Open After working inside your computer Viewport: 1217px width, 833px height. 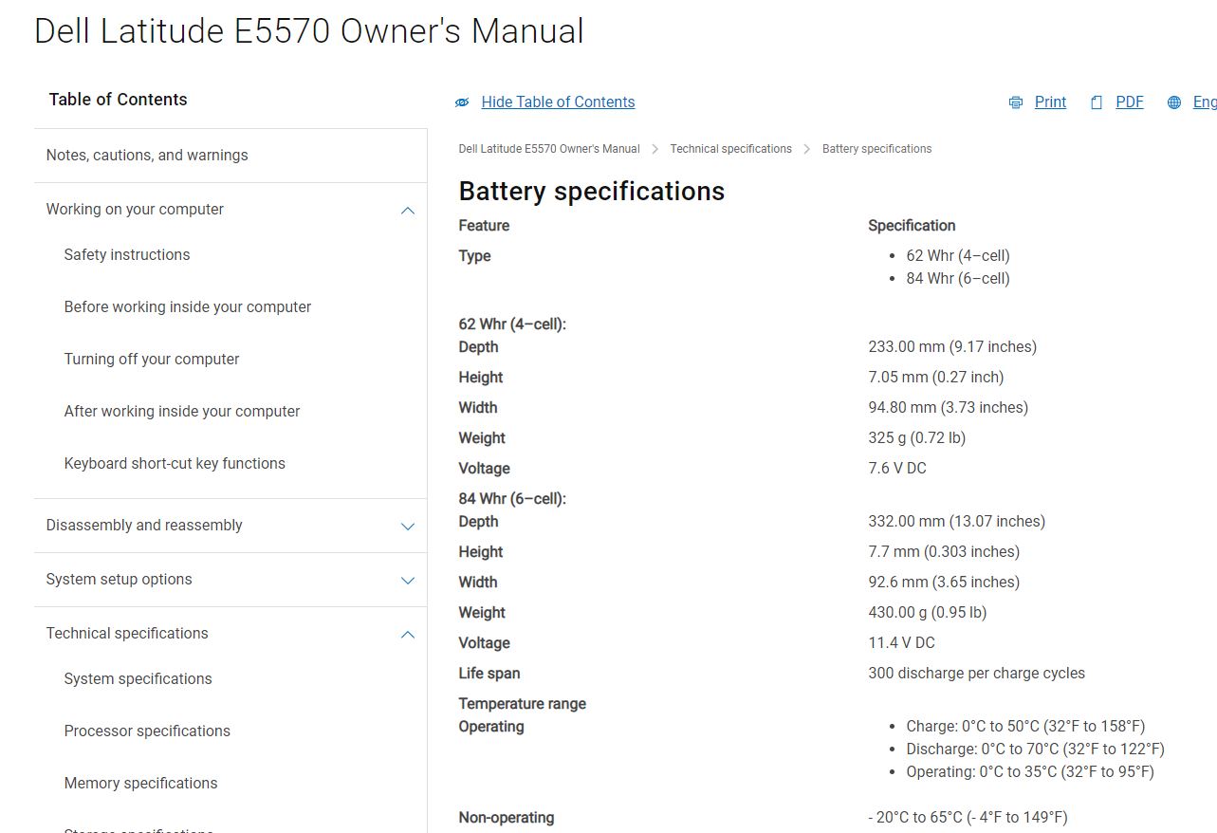tap(182, 412)
